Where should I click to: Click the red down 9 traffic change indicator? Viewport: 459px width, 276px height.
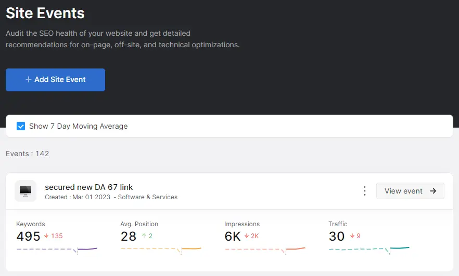click(355, 236)
